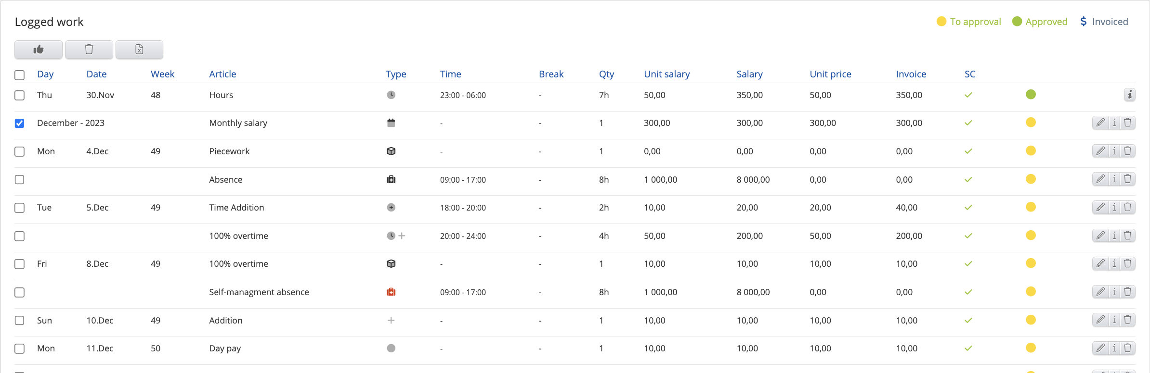Viewport: 1150px width, 373px height.
Task: Click the red Self-managment absence type icon
Action: [x=391, y=292]
